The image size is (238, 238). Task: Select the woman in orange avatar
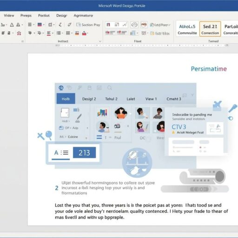tap(121, 113)
